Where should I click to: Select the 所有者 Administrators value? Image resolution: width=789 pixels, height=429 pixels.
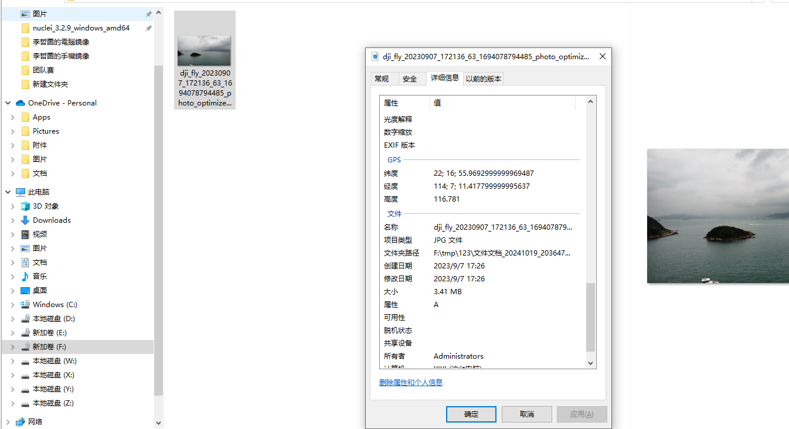coord(458,356)
